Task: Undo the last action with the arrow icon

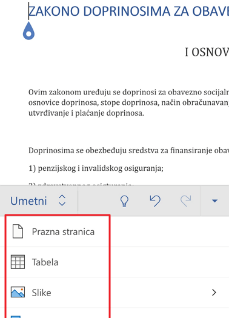Action: (x=155, y=200)
